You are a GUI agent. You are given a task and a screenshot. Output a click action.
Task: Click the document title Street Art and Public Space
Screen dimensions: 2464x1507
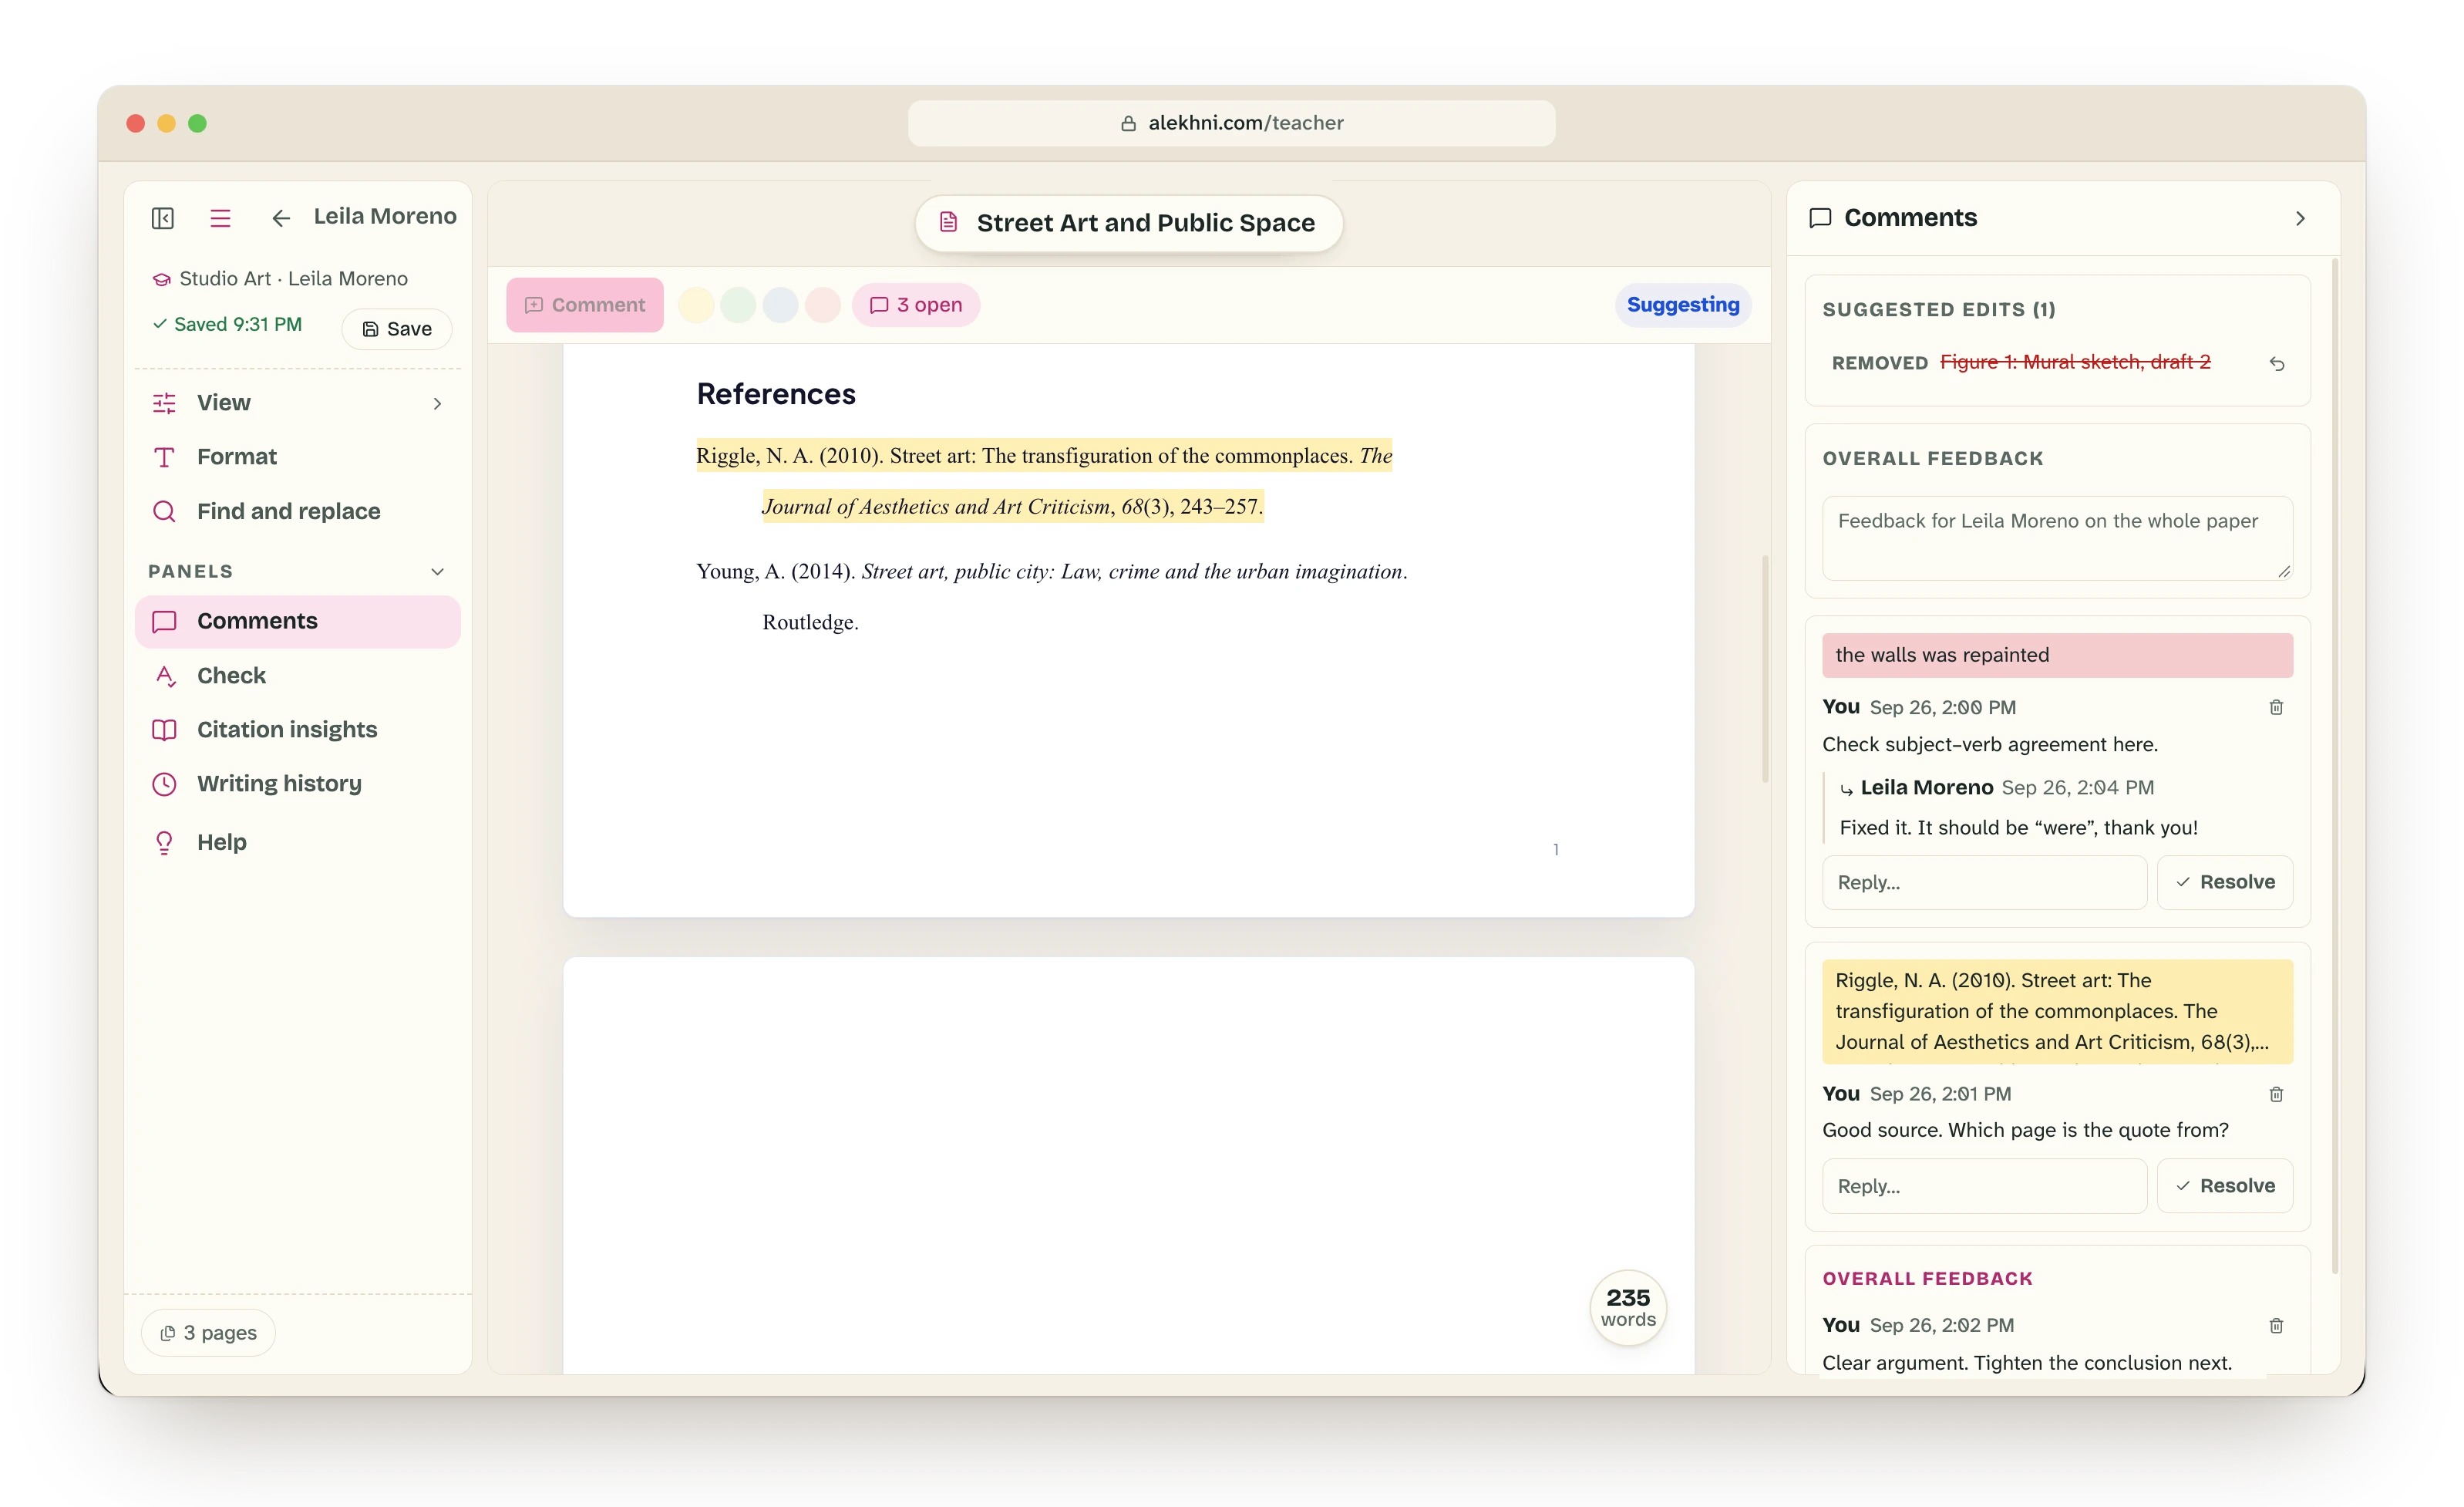click(x=1129, y=223)
